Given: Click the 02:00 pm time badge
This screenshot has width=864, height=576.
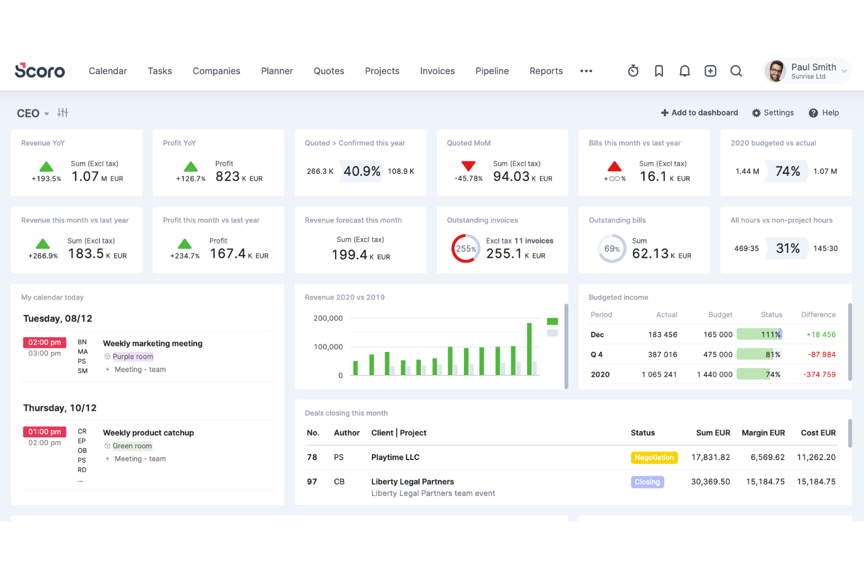Looking at the screenshot, I should tap(44, 342).
